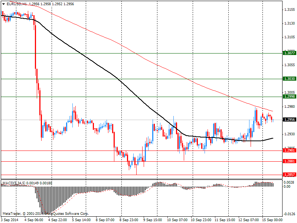Click the 15 Sep 00:00 time axis label
Viewport: 297px width, 223px height.
[272, 220]
